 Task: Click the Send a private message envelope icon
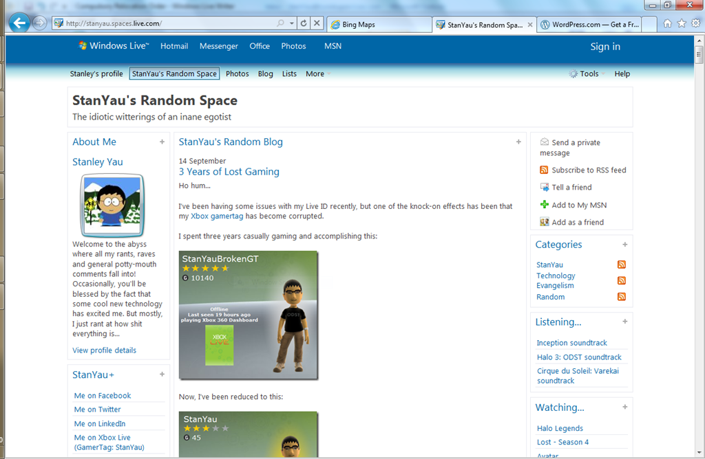(x=545, y=142)
